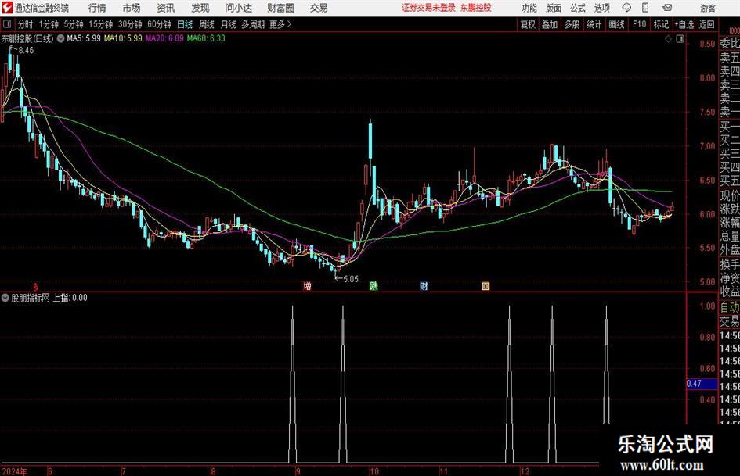Click the 通达信 red logo icon
This screenshot has height=476, width=740.
6,8
